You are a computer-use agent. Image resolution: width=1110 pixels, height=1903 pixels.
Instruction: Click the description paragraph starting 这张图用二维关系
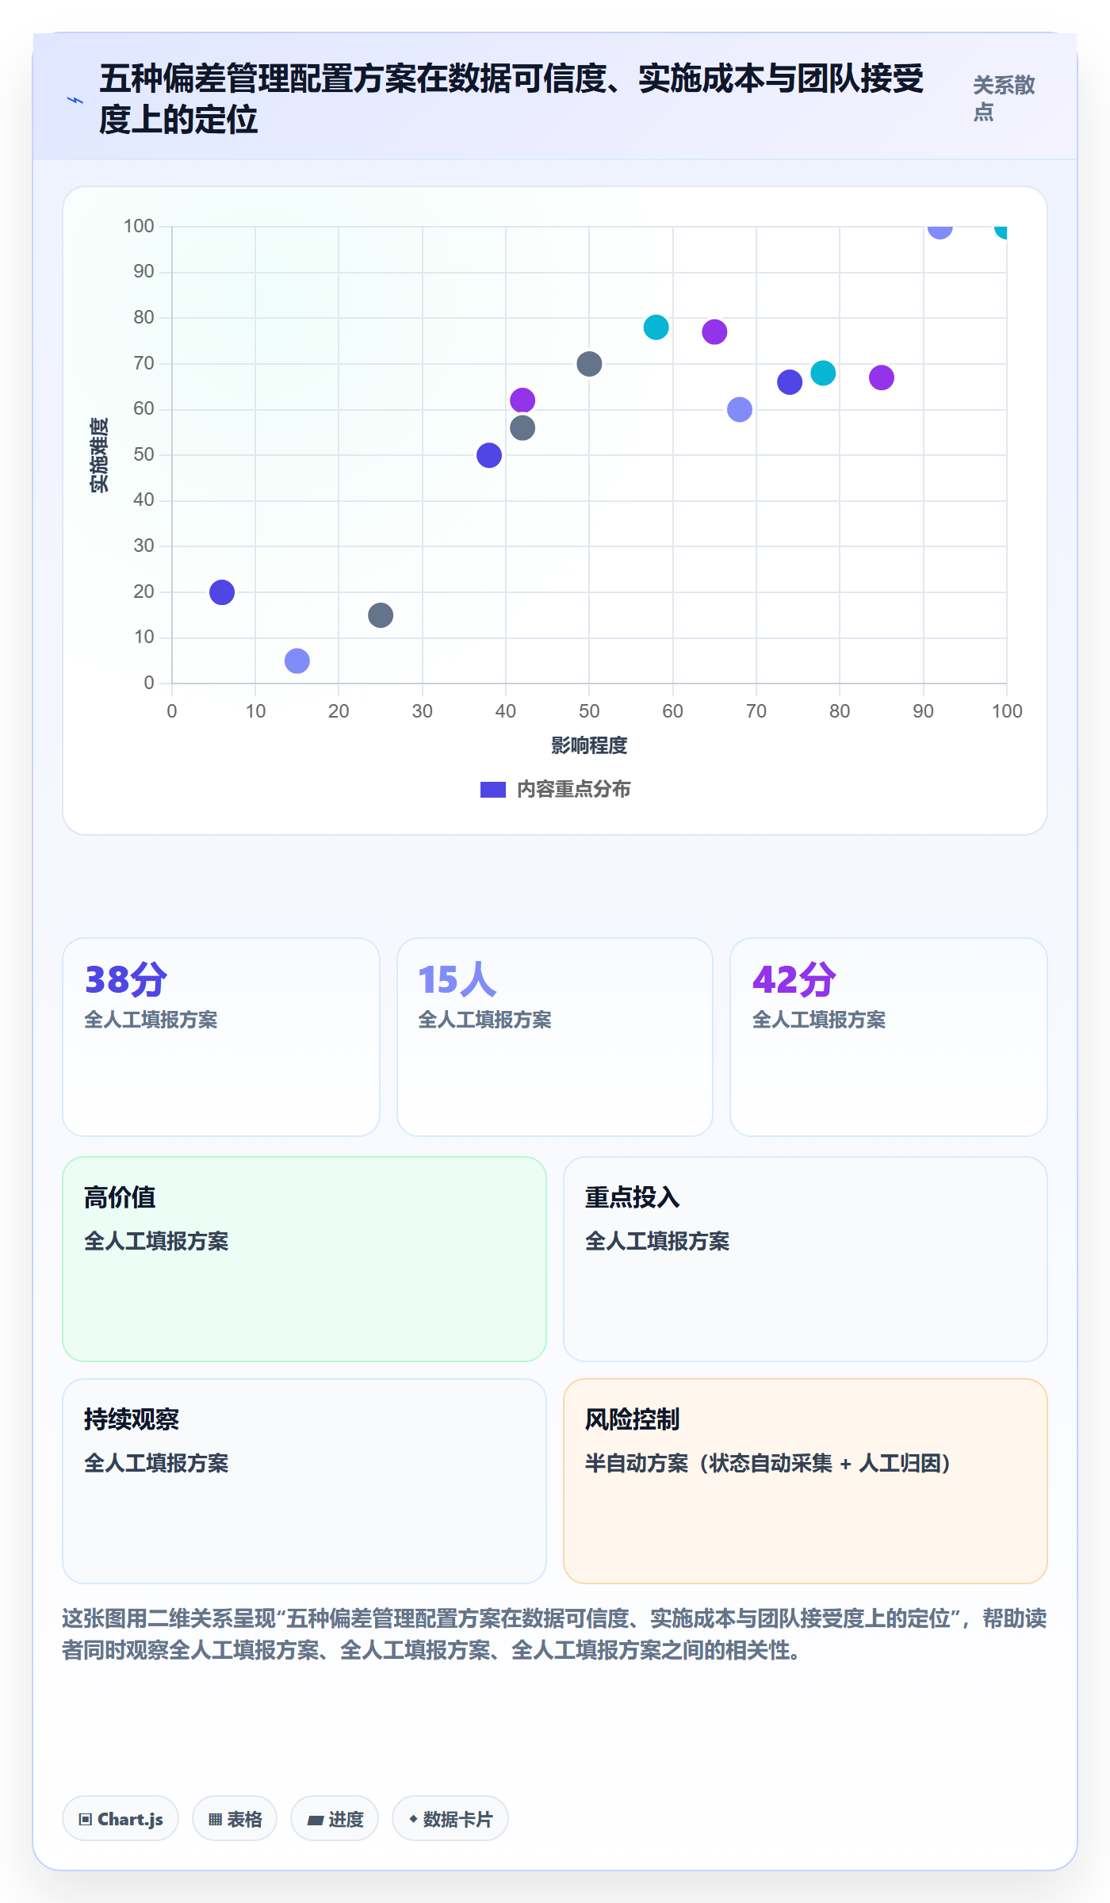[554, 1634]
